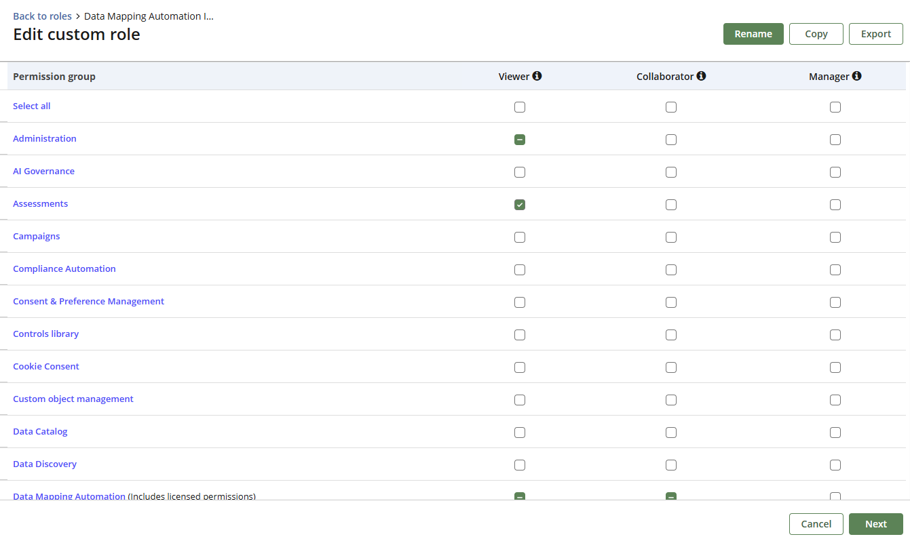This screenshot has width=910, height=541.
Task: Expand the Consent & Preference Management group
Action: click(x=88, y=301)
